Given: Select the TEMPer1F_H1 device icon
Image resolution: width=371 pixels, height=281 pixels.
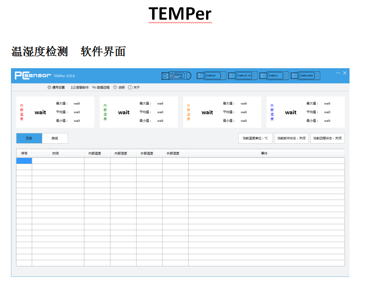Looking at the screenshot, I should (x=243, y=76).
